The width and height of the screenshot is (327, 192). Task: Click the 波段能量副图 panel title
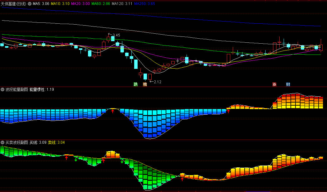(x=17, y=89)
